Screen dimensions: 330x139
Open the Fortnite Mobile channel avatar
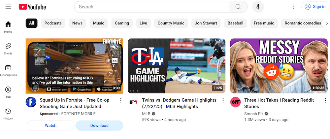(31, 102)
